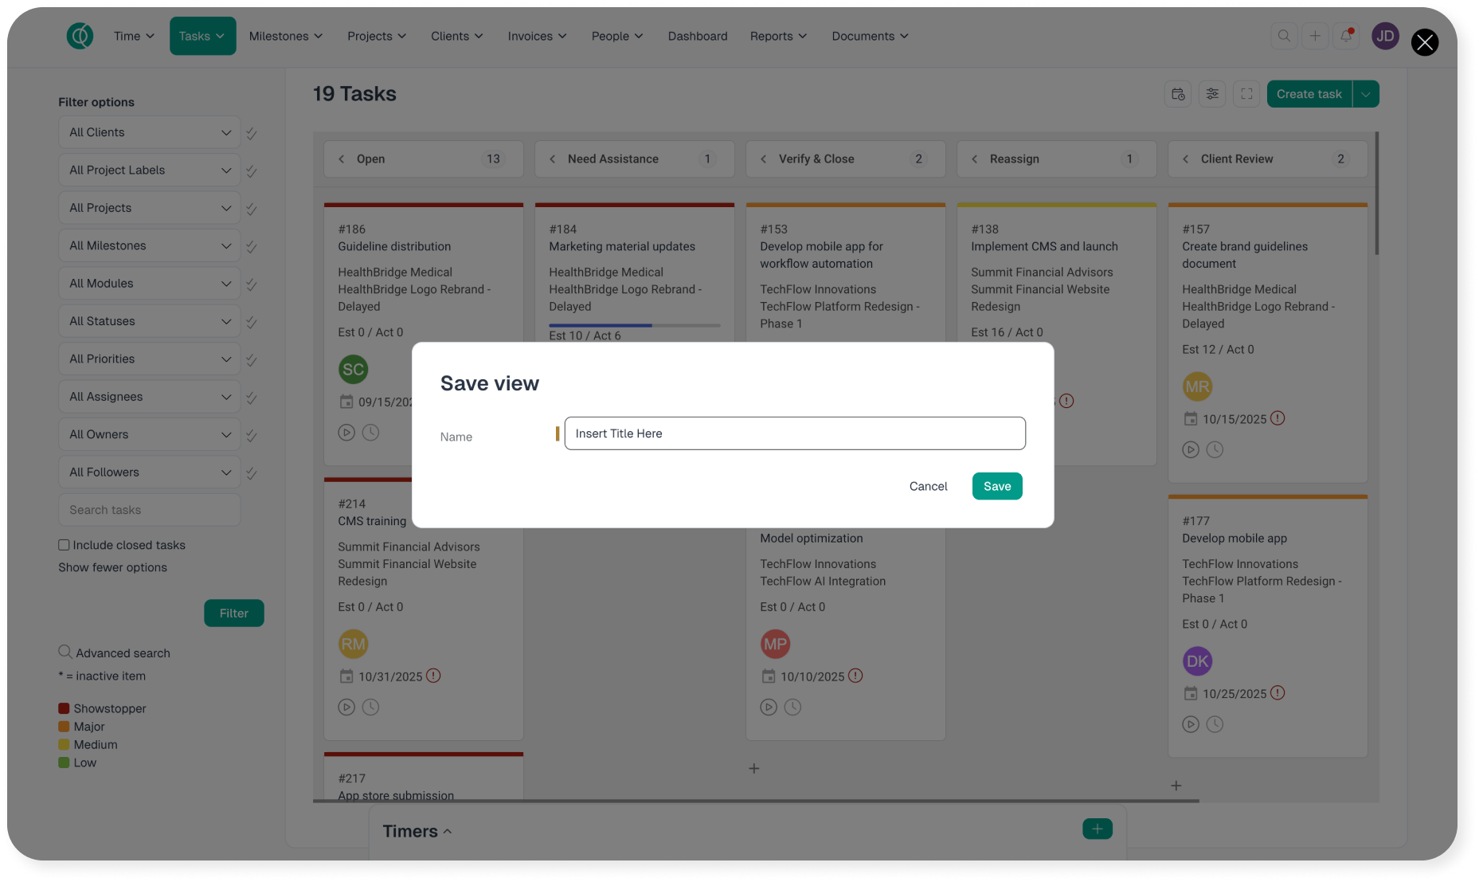This screenshot has width=1479, height=882.
Task: Click the view Name input field
Action: point(794,433)
